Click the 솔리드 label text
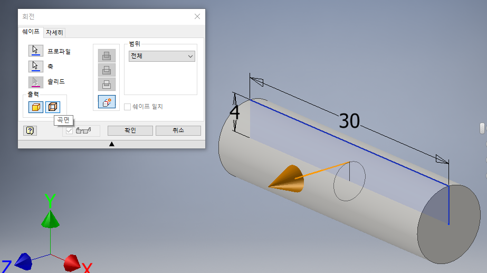 coord(56,81)
